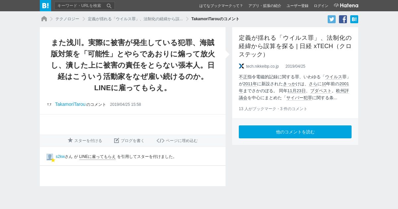The height and width of the screenshot is (209, 398).
Task: Click the quoted text LINEに雇ってもらえ
Action: point(98,157)
